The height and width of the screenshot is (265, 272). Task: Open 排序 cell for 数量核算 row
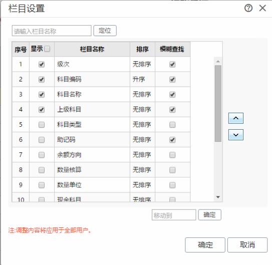click(142, 170)
